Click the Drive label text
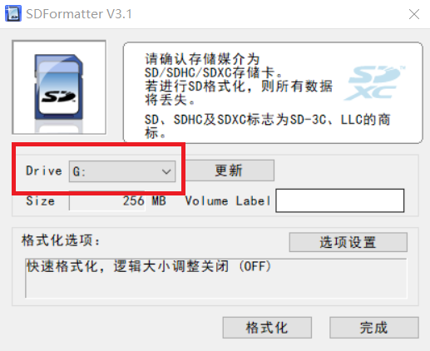This screenshot has height=351, width=430. click(44, 171)
